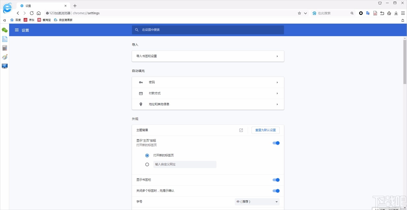Open the notepad document sidebar icon
Viewport: 407px width, 210px height.
5,39
